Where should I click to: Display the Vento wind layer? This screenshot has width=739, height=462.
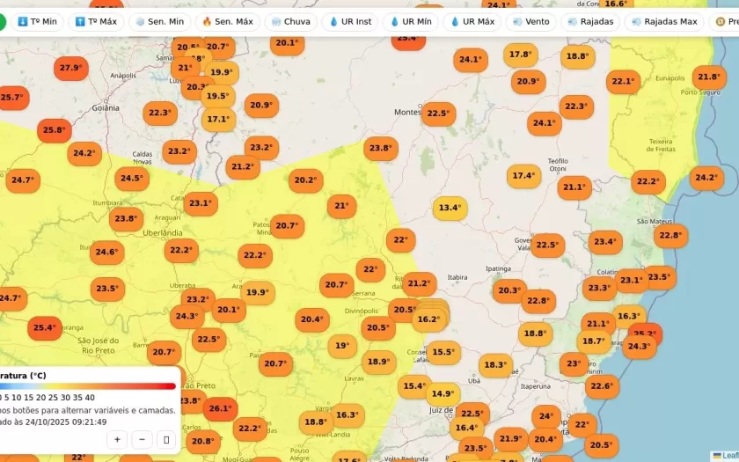[x=530, y=21]
